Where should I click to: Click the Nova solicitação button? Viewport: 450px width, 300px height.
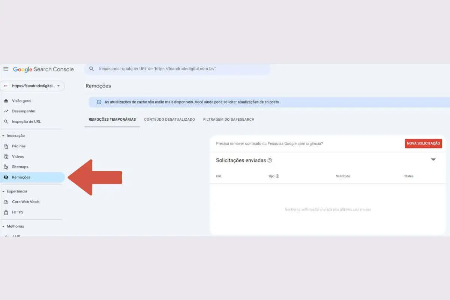[423, 144]
